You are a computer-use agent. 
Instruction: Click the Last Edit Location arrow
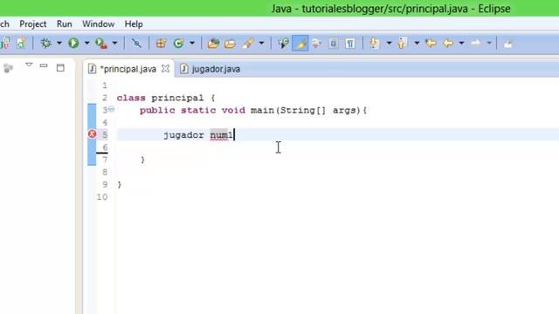click(x=431, y=44)
